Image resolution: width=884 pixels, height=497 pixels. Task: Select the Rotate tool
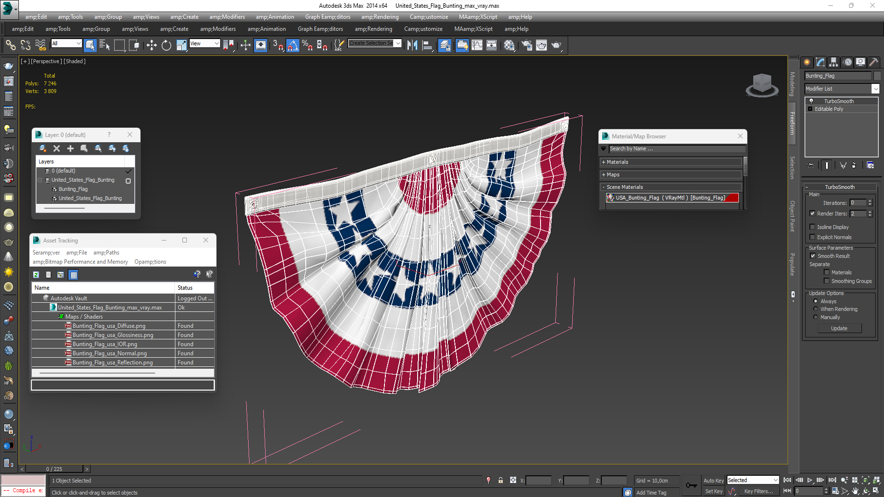tap(166, 45)
